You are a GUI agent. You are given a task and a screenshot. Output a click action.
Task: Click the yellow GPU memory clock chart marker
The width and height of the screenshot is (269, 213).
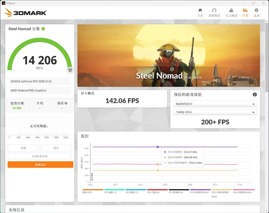(158, 170)
